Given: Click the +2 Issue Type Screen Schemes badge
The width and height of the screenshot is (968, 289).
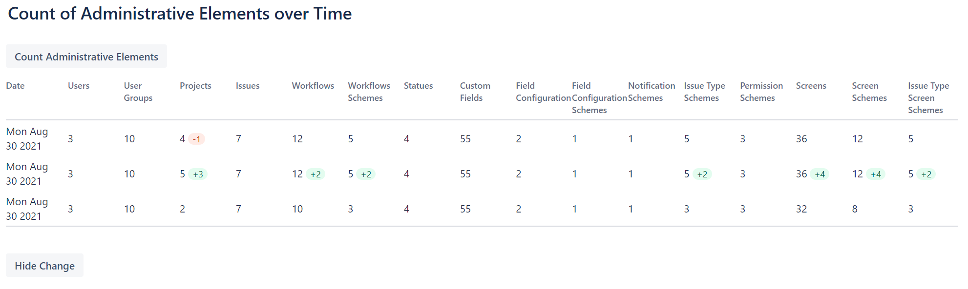Looking at the screenshot, I should point(926,174).
